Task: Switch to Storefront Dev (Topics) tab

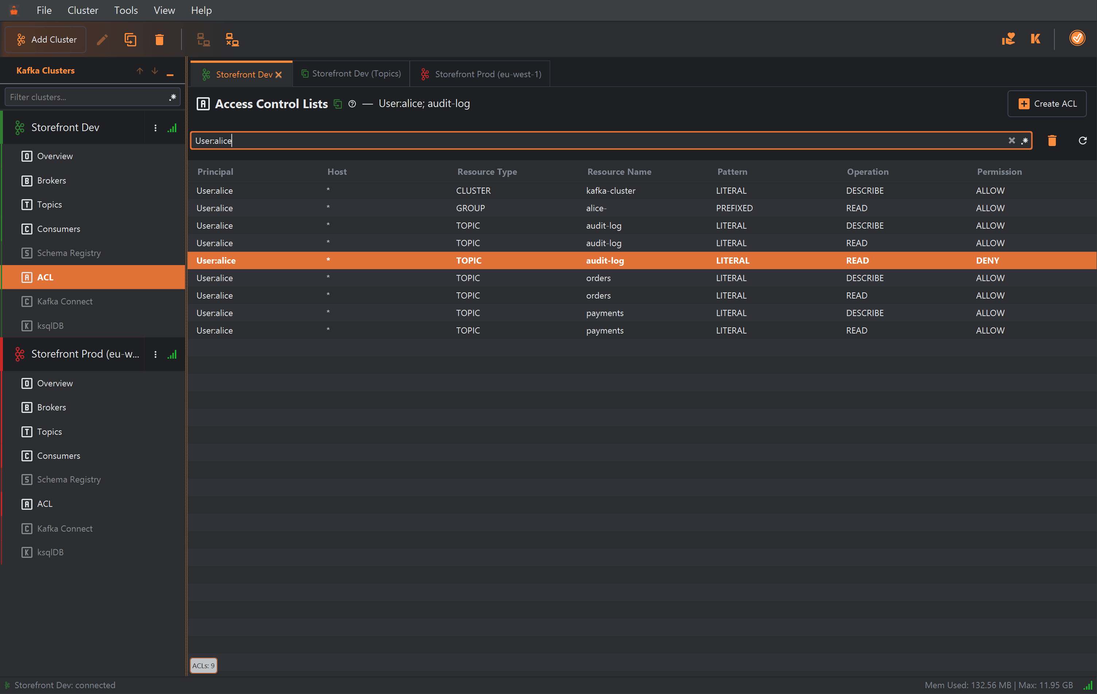Action: (x=351, y=74)
